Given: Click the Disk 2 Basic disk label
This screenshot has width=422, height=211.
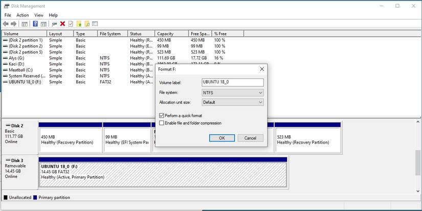Looking at the screenshot, I should point(19,136).
